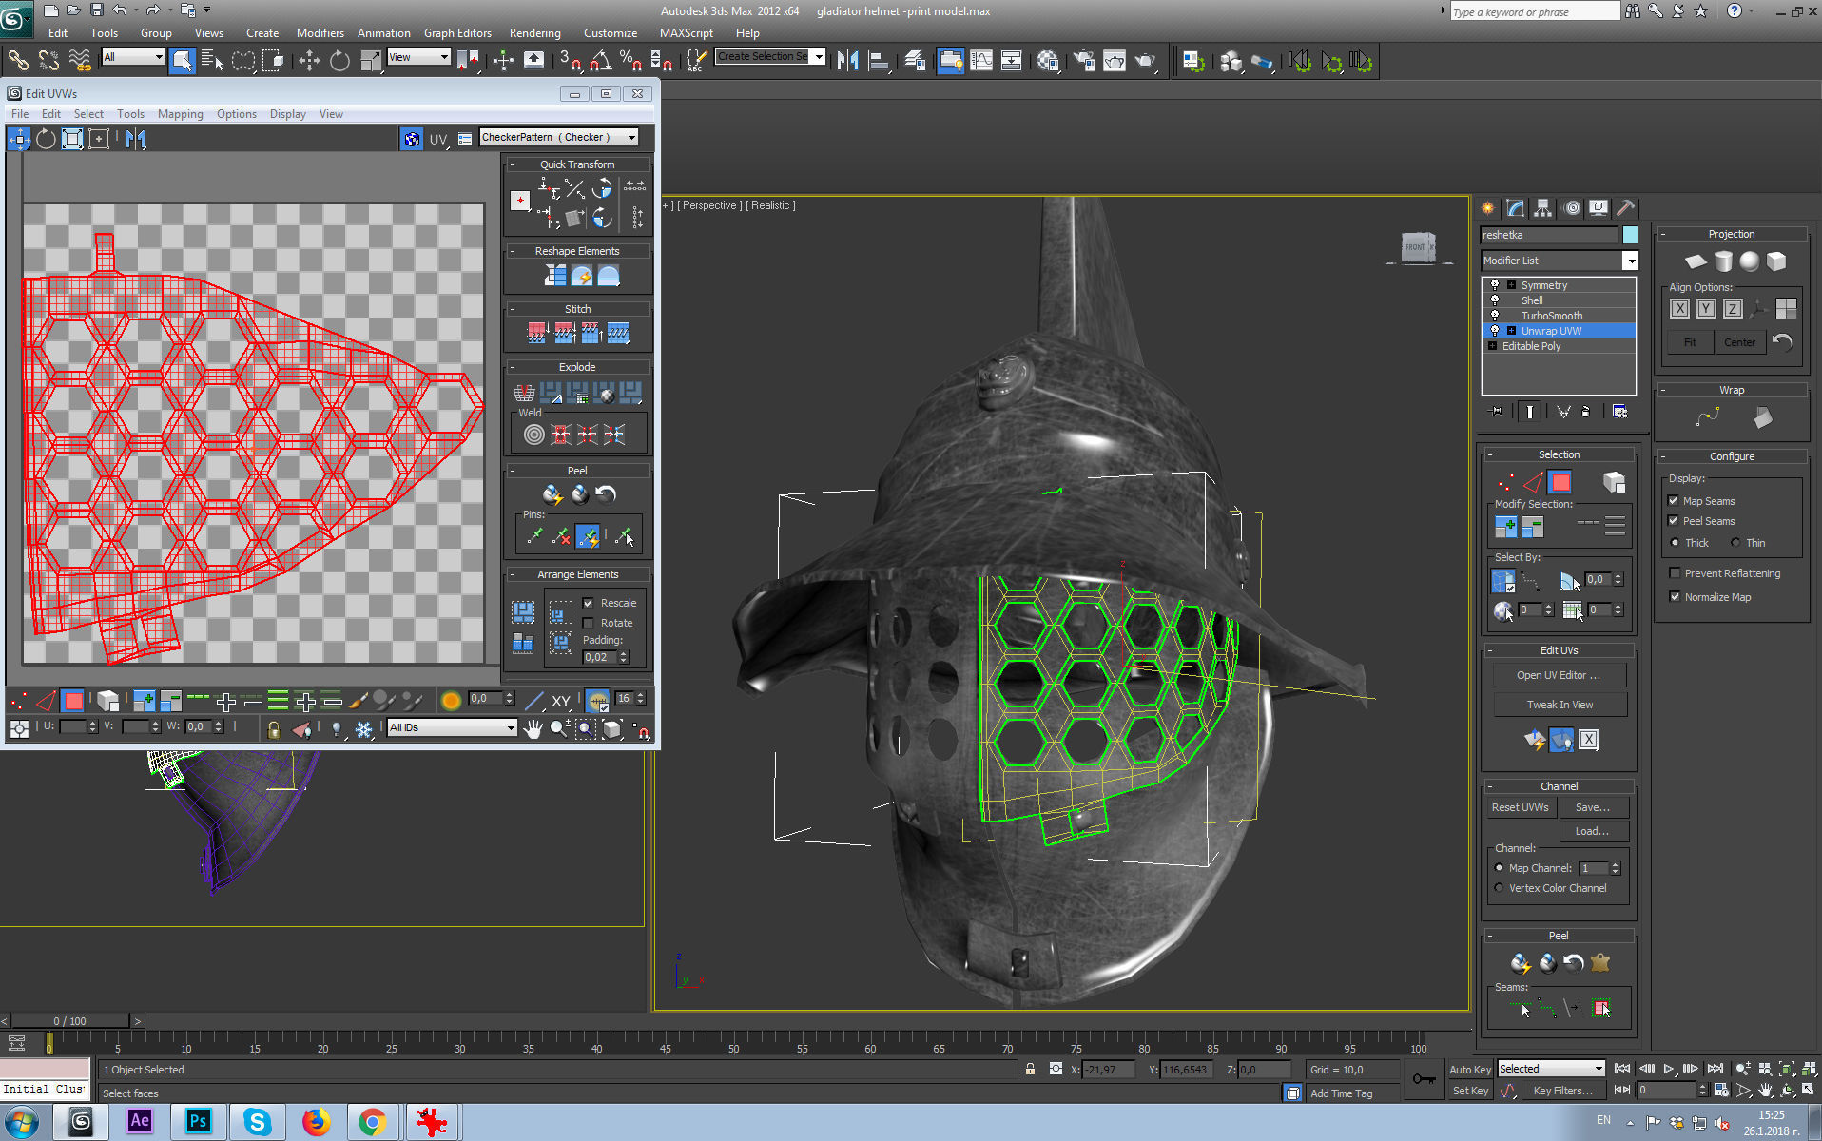Open the Modifiers menu
The width and height of the screenshot is (1822, 1141).
320,32
